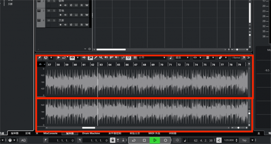This screenshot has width=271, height=144.
Task: Open the eye visibility dropdown in toolbar
Action: pos(197,57)
